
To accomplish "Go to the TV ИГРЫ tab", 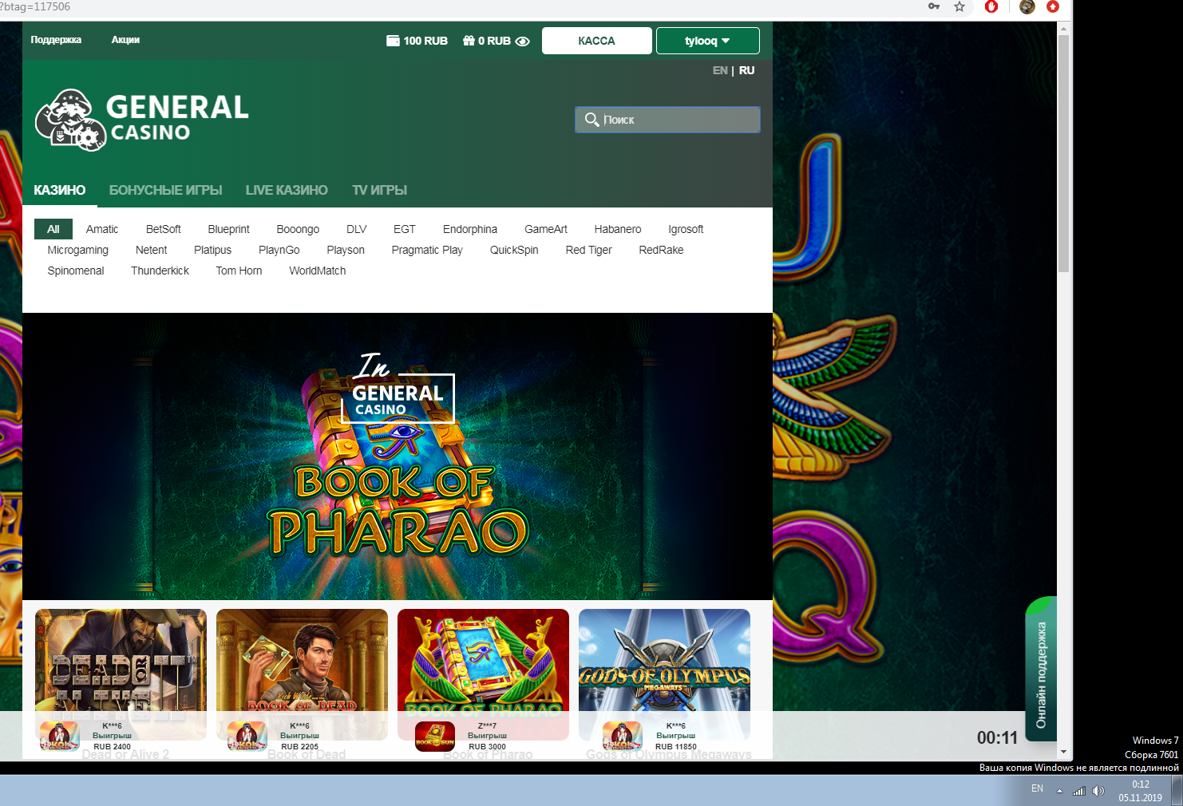I will [x=380, y=190].
